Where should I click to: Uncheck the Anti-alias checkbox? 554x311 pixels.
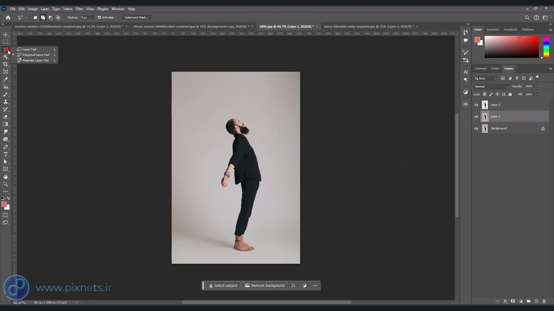(99, 17)
